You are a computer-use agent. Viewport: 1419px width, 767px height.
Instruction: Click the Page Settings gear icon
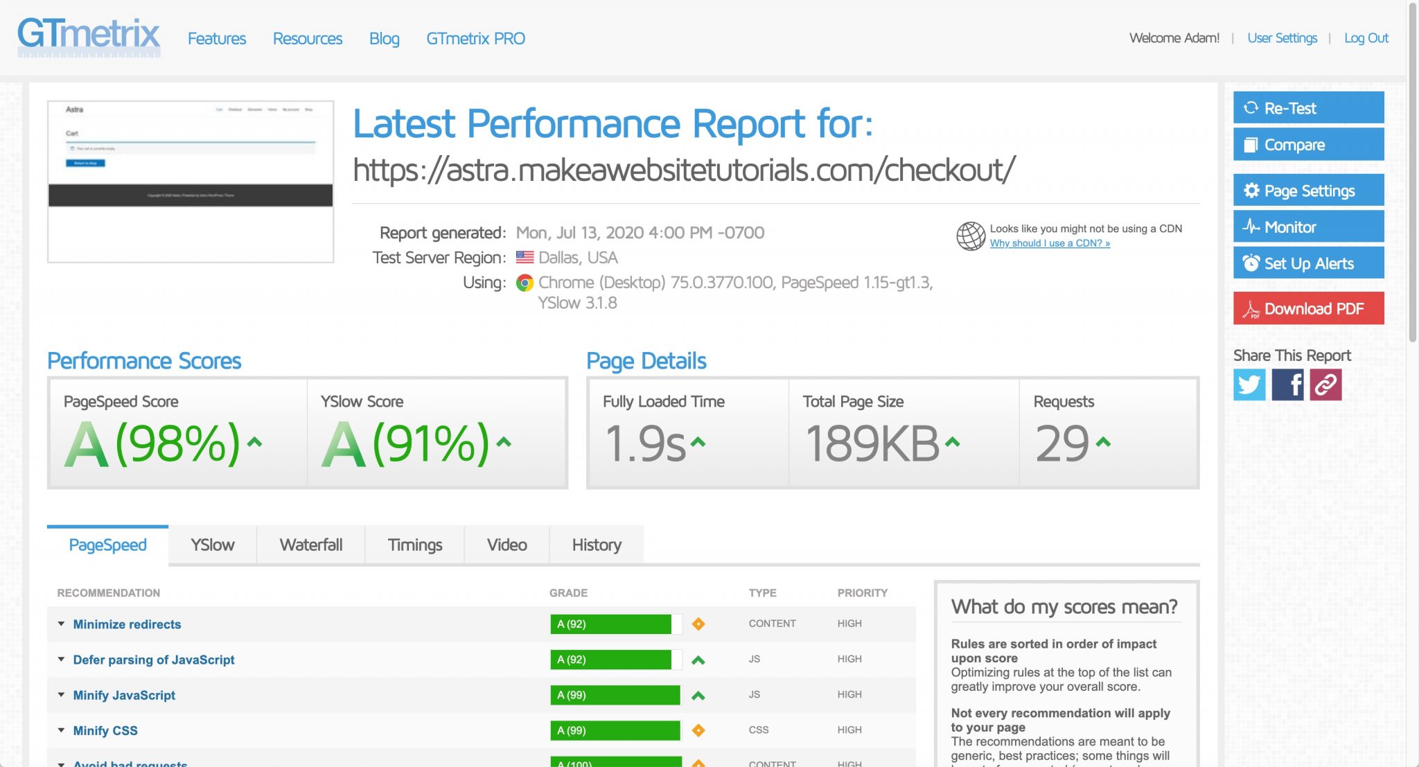pyautogui.click(x=1251, y=190)
